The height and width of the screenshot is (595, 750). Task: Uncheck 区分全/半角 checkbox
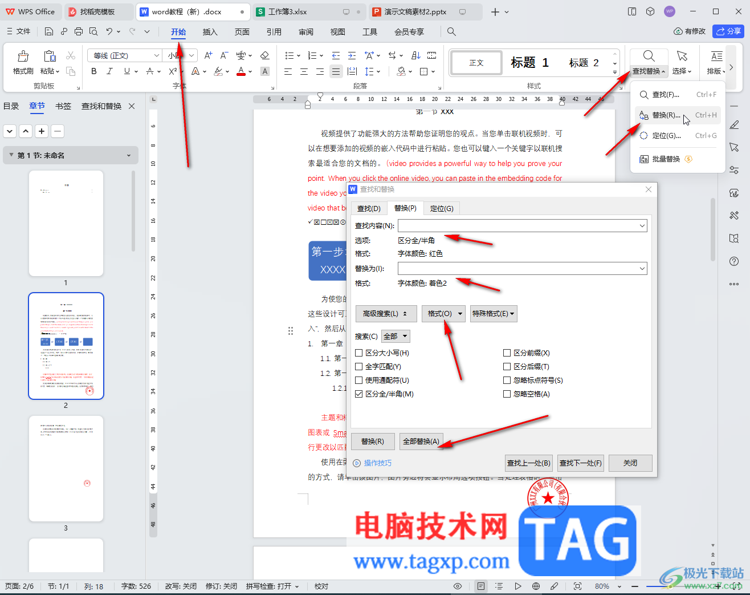[358, 394]
